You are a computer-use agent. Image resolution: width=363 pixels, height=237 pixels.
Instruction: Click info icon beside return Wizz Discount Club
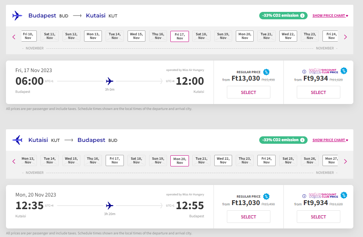304,196
